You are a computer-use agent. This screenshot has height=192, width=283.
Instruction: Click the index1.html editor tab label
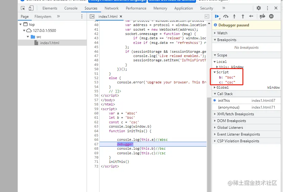pyautogui.click(x=108, y=16)
